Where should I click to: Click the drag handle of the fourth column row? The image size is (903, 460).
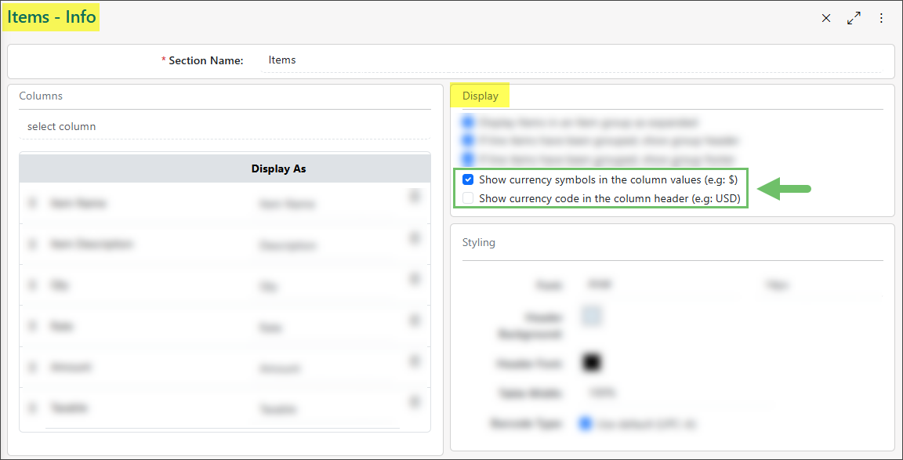(32, 325)
